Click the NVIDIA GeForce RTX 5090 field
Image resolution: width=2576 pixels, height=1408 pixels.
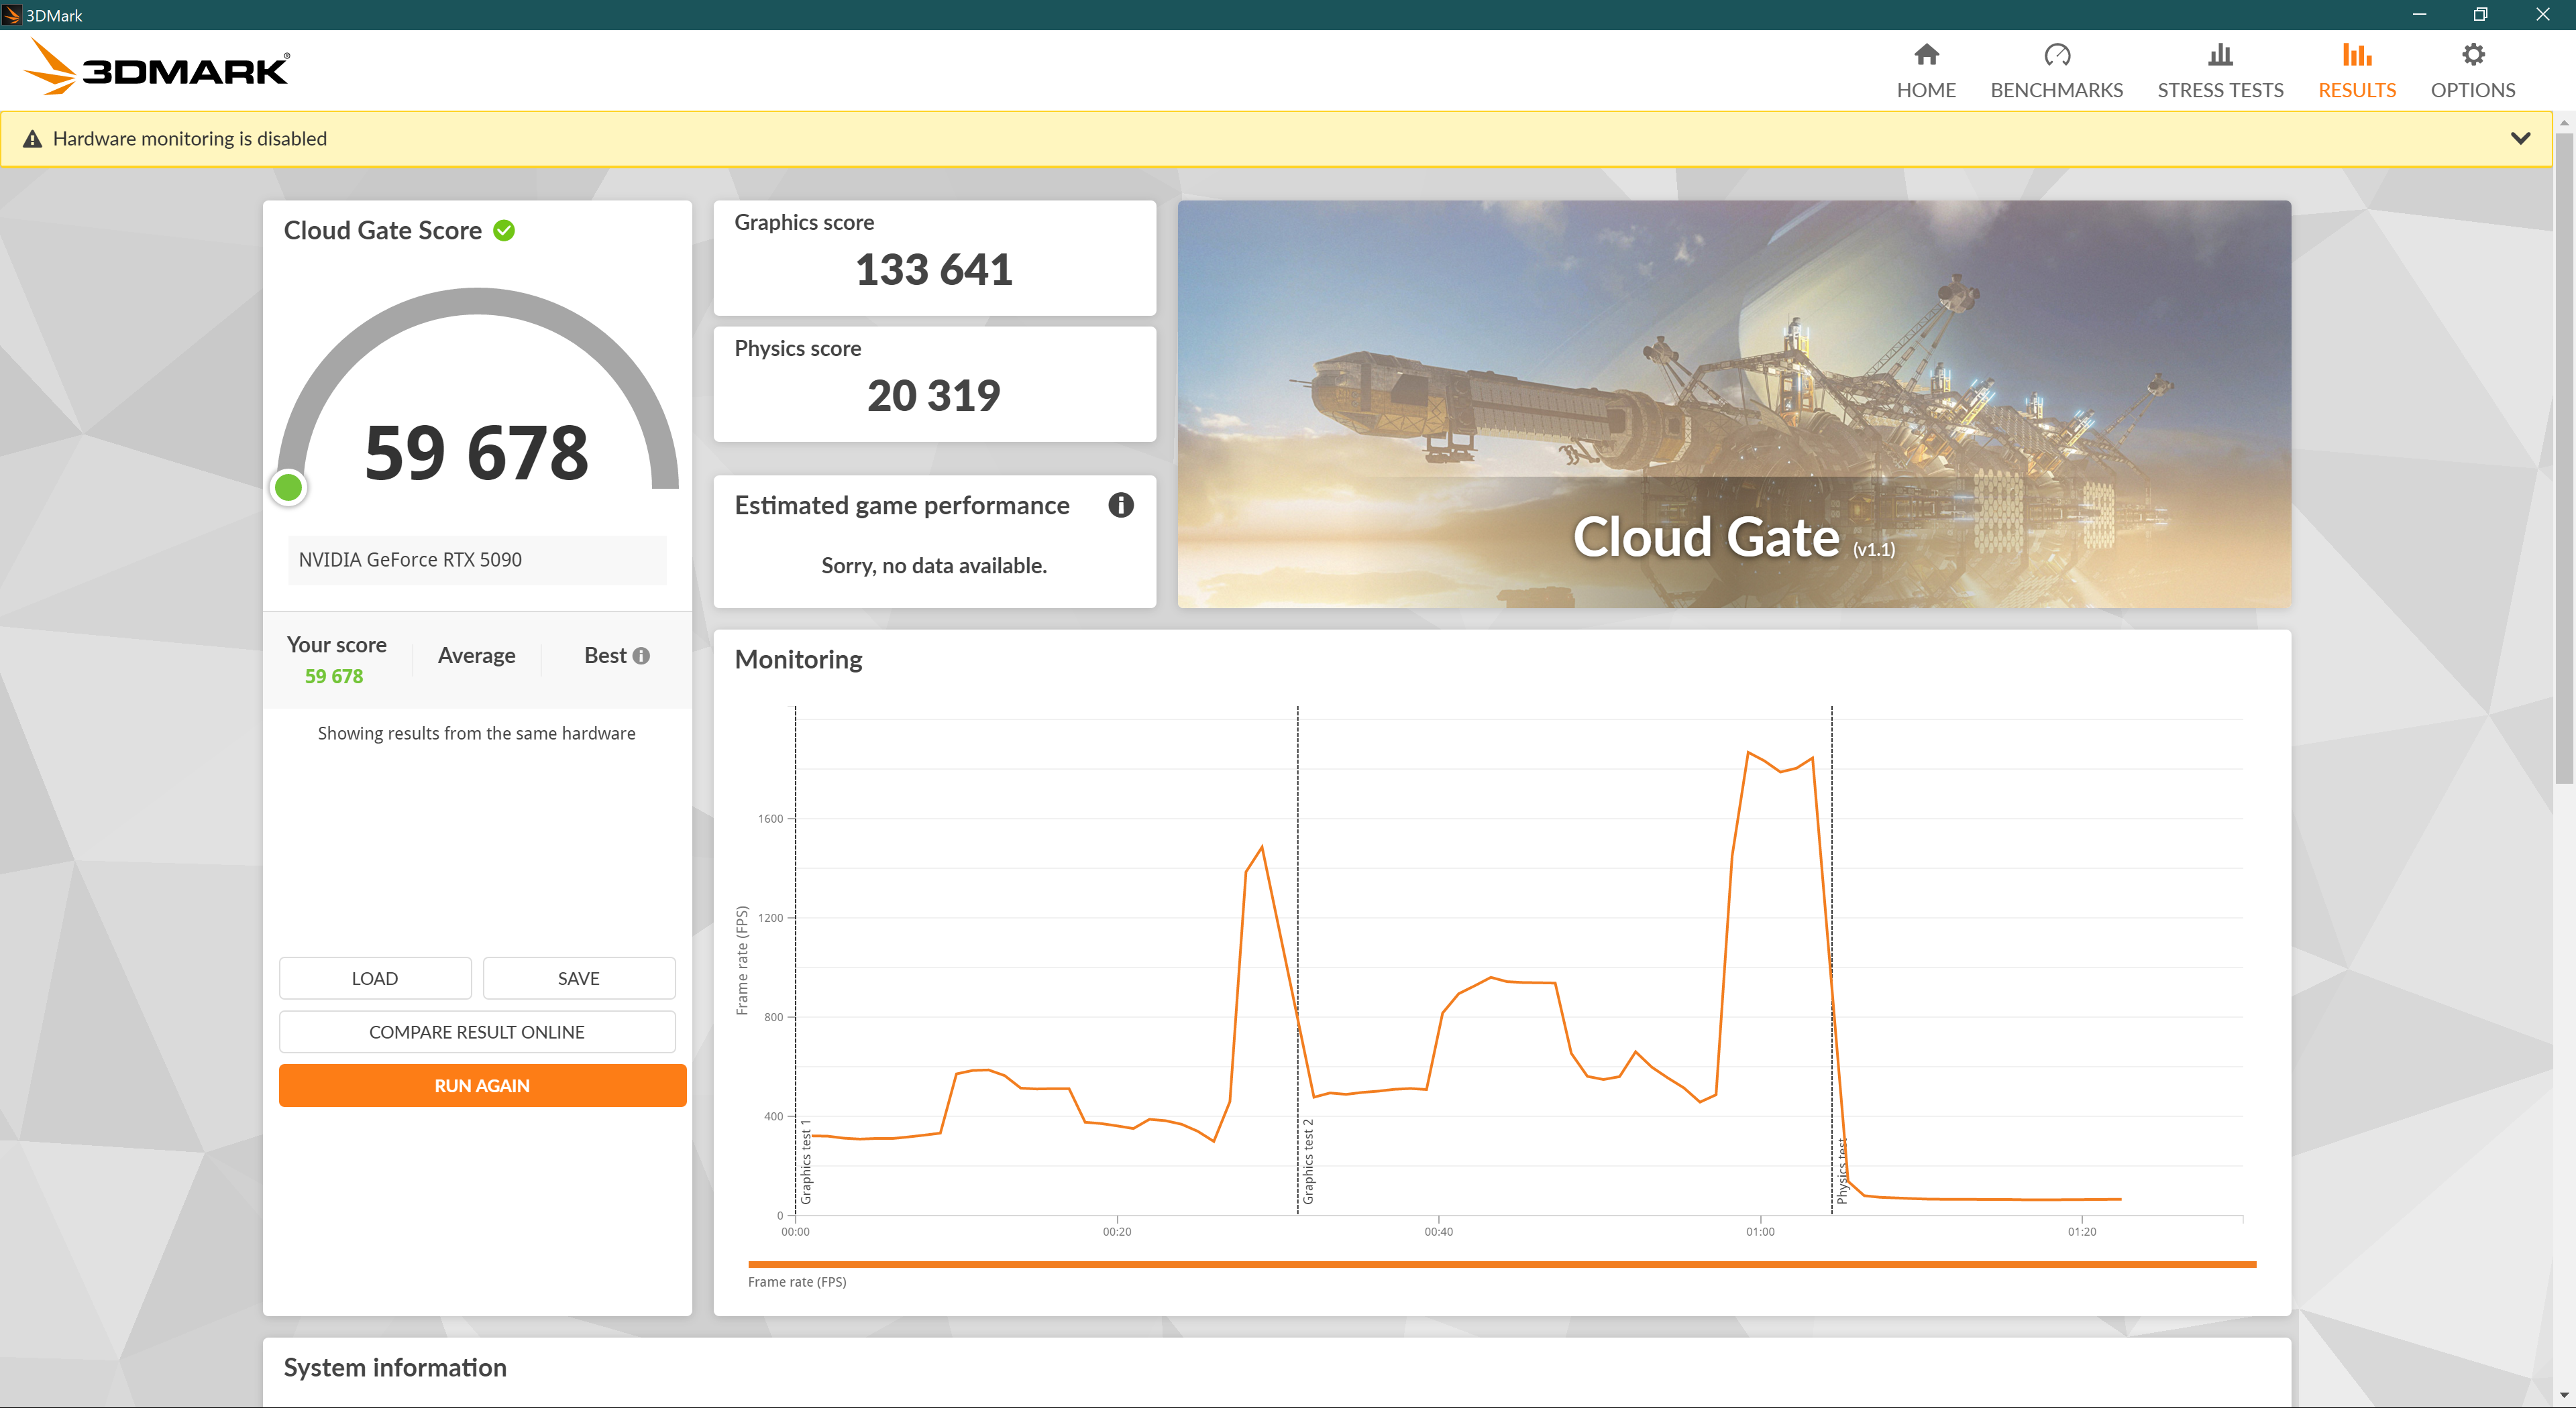click(x=477, y=560)
